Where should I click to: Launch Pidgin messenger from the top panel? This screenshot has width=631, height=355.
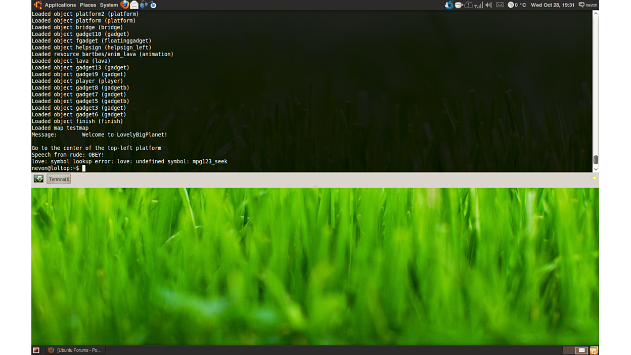coord(144,5)
